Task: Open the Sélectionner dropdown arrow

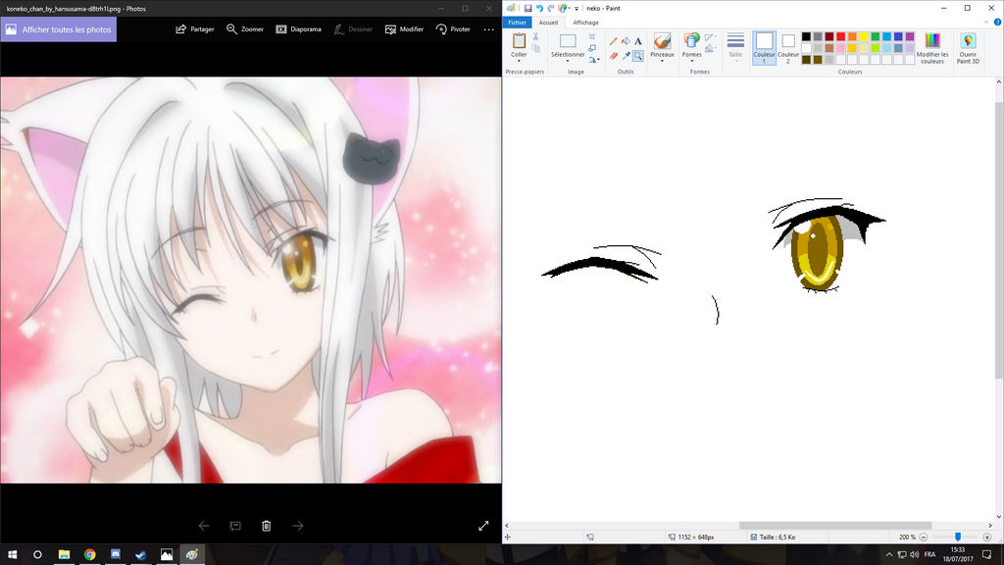Action: point(568,62)
